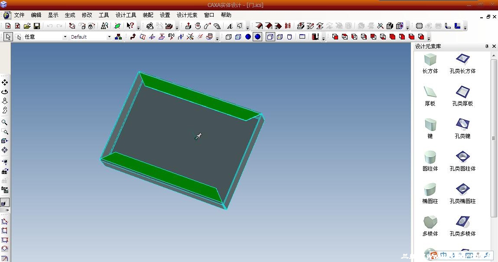Pick the 长方体 element thumbnail

coord(430,60)
